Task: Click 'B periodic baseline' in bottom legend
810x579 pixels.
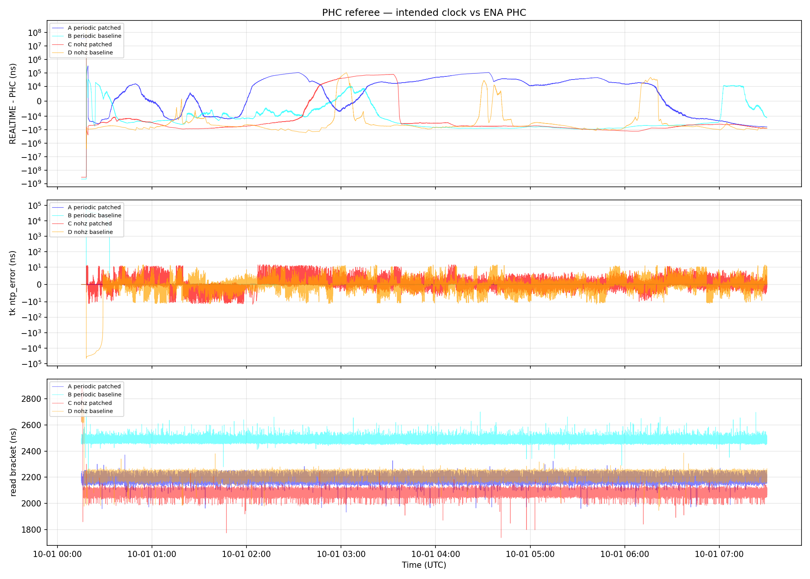Action: pos(94,394)
